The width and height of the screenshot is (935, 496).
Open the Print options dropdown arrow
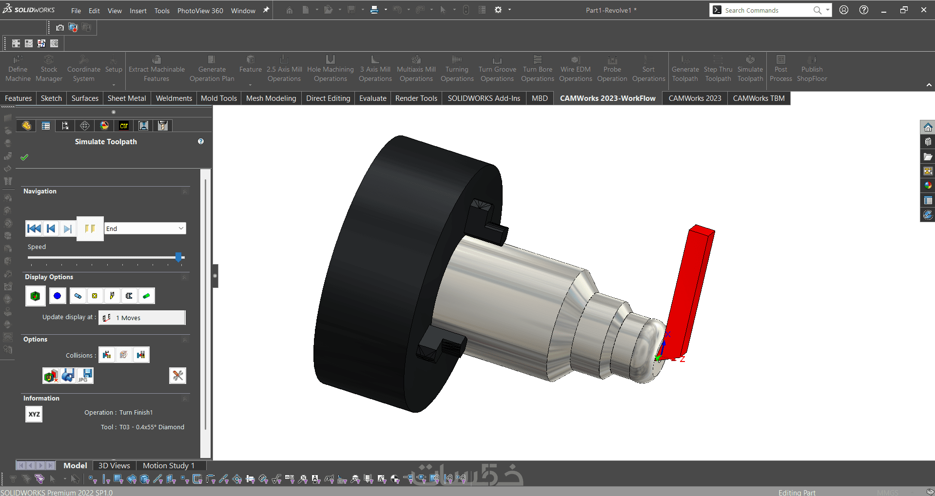click(385, 10)
